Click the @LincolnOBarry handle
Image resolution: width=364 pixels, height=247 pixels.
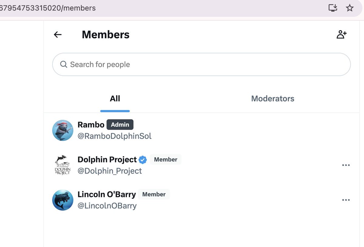pos(107,206)
